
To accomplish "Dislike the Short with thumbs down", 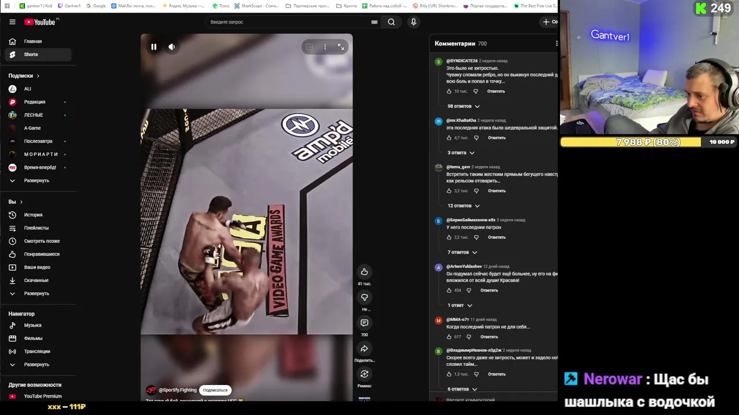I will [x=364, y=297].
